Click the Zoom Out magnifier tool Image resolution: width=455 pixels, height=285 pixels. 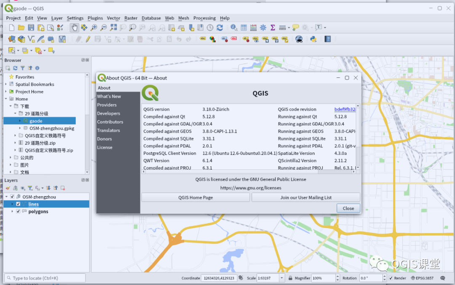click(x=103, y=27)
